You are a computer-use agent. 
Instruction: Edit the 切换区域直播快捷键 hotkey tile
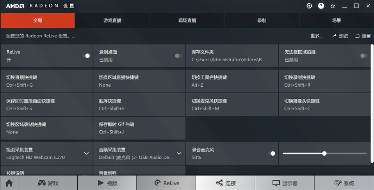(139, 81)
